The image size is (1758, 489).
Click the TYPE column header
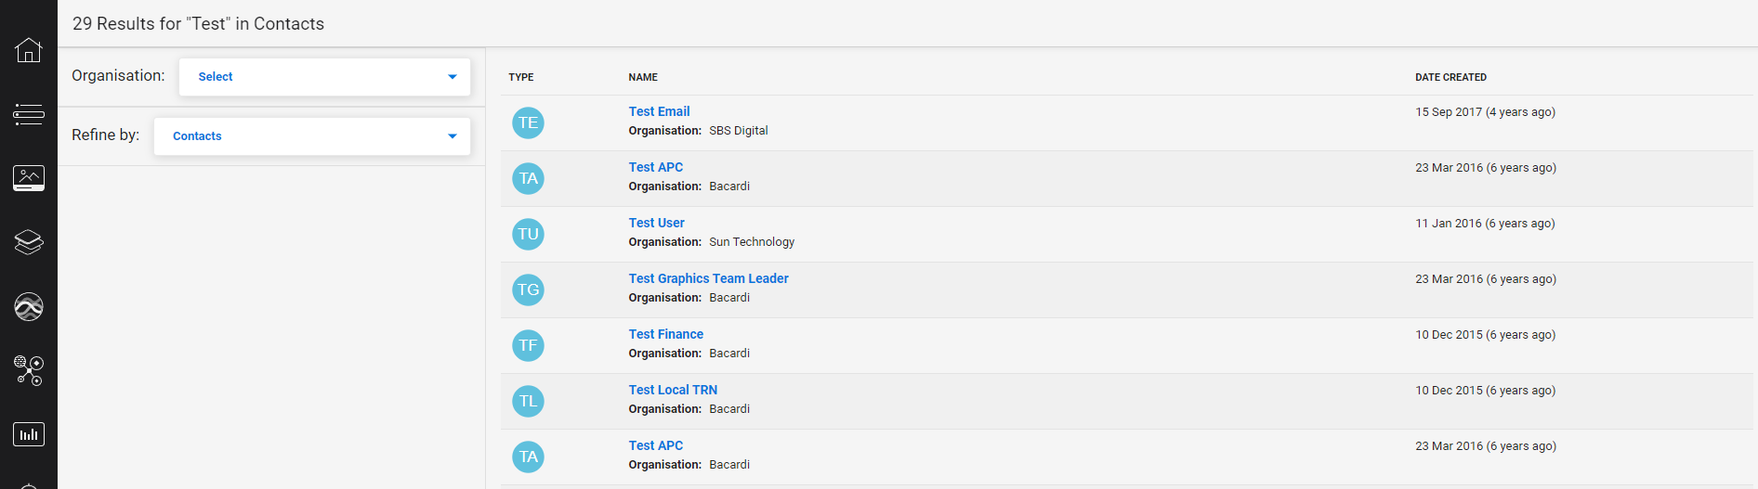520,77
